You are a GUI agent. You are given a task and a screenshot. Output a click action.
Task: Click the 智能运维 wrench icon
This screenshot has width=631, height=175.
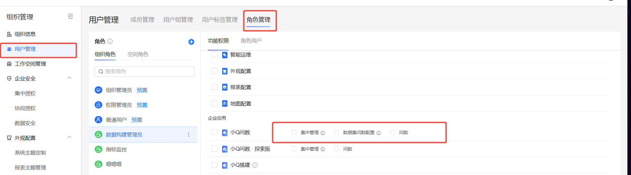(x=225, y=55)
